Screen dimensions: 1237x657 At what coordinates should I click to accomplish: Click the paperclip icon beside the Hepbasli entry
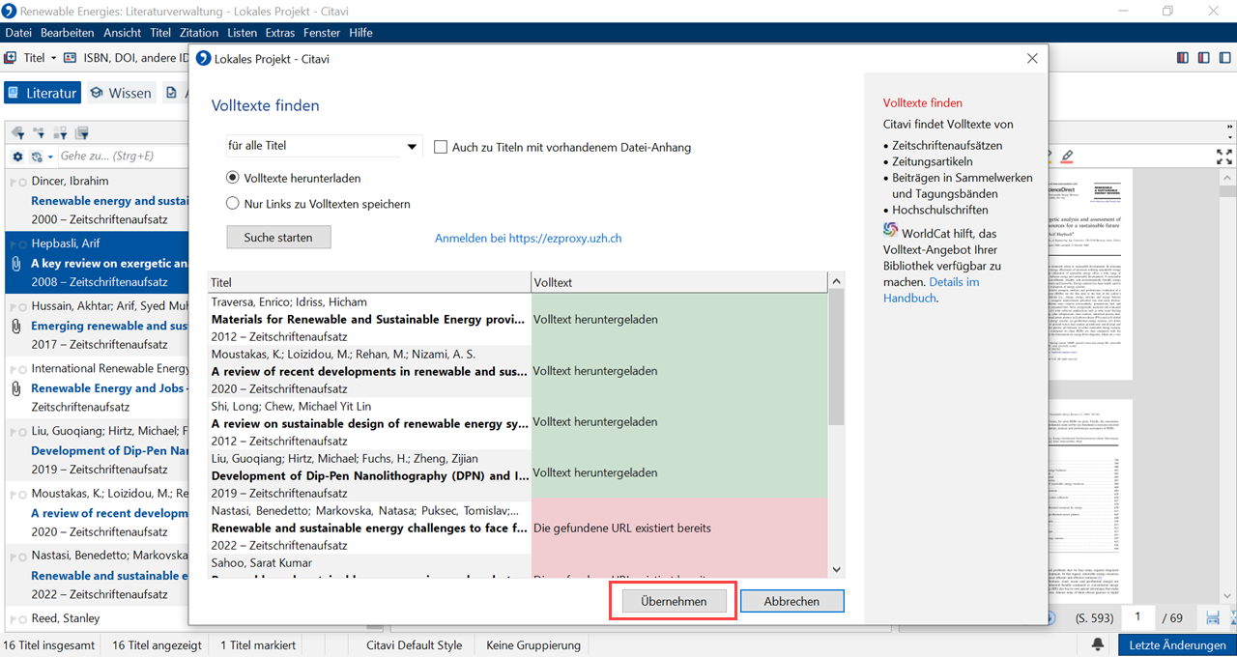tap(15, 263)
